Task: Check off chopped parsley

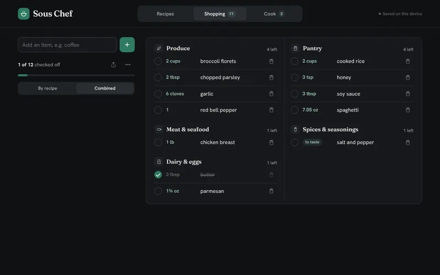Action: pos(158,78)
